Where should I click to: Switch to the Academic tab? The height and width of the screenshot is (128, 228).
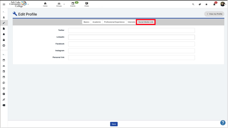97,22
